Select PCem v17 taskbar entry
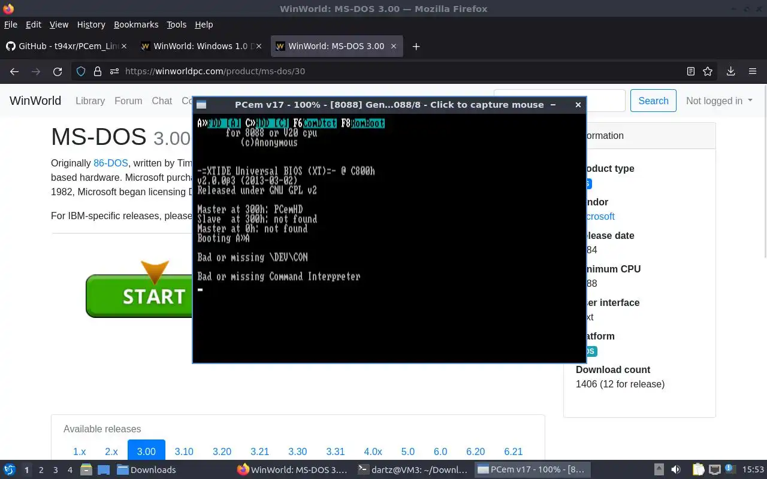 pyautogui.click(x=532, y=469)
